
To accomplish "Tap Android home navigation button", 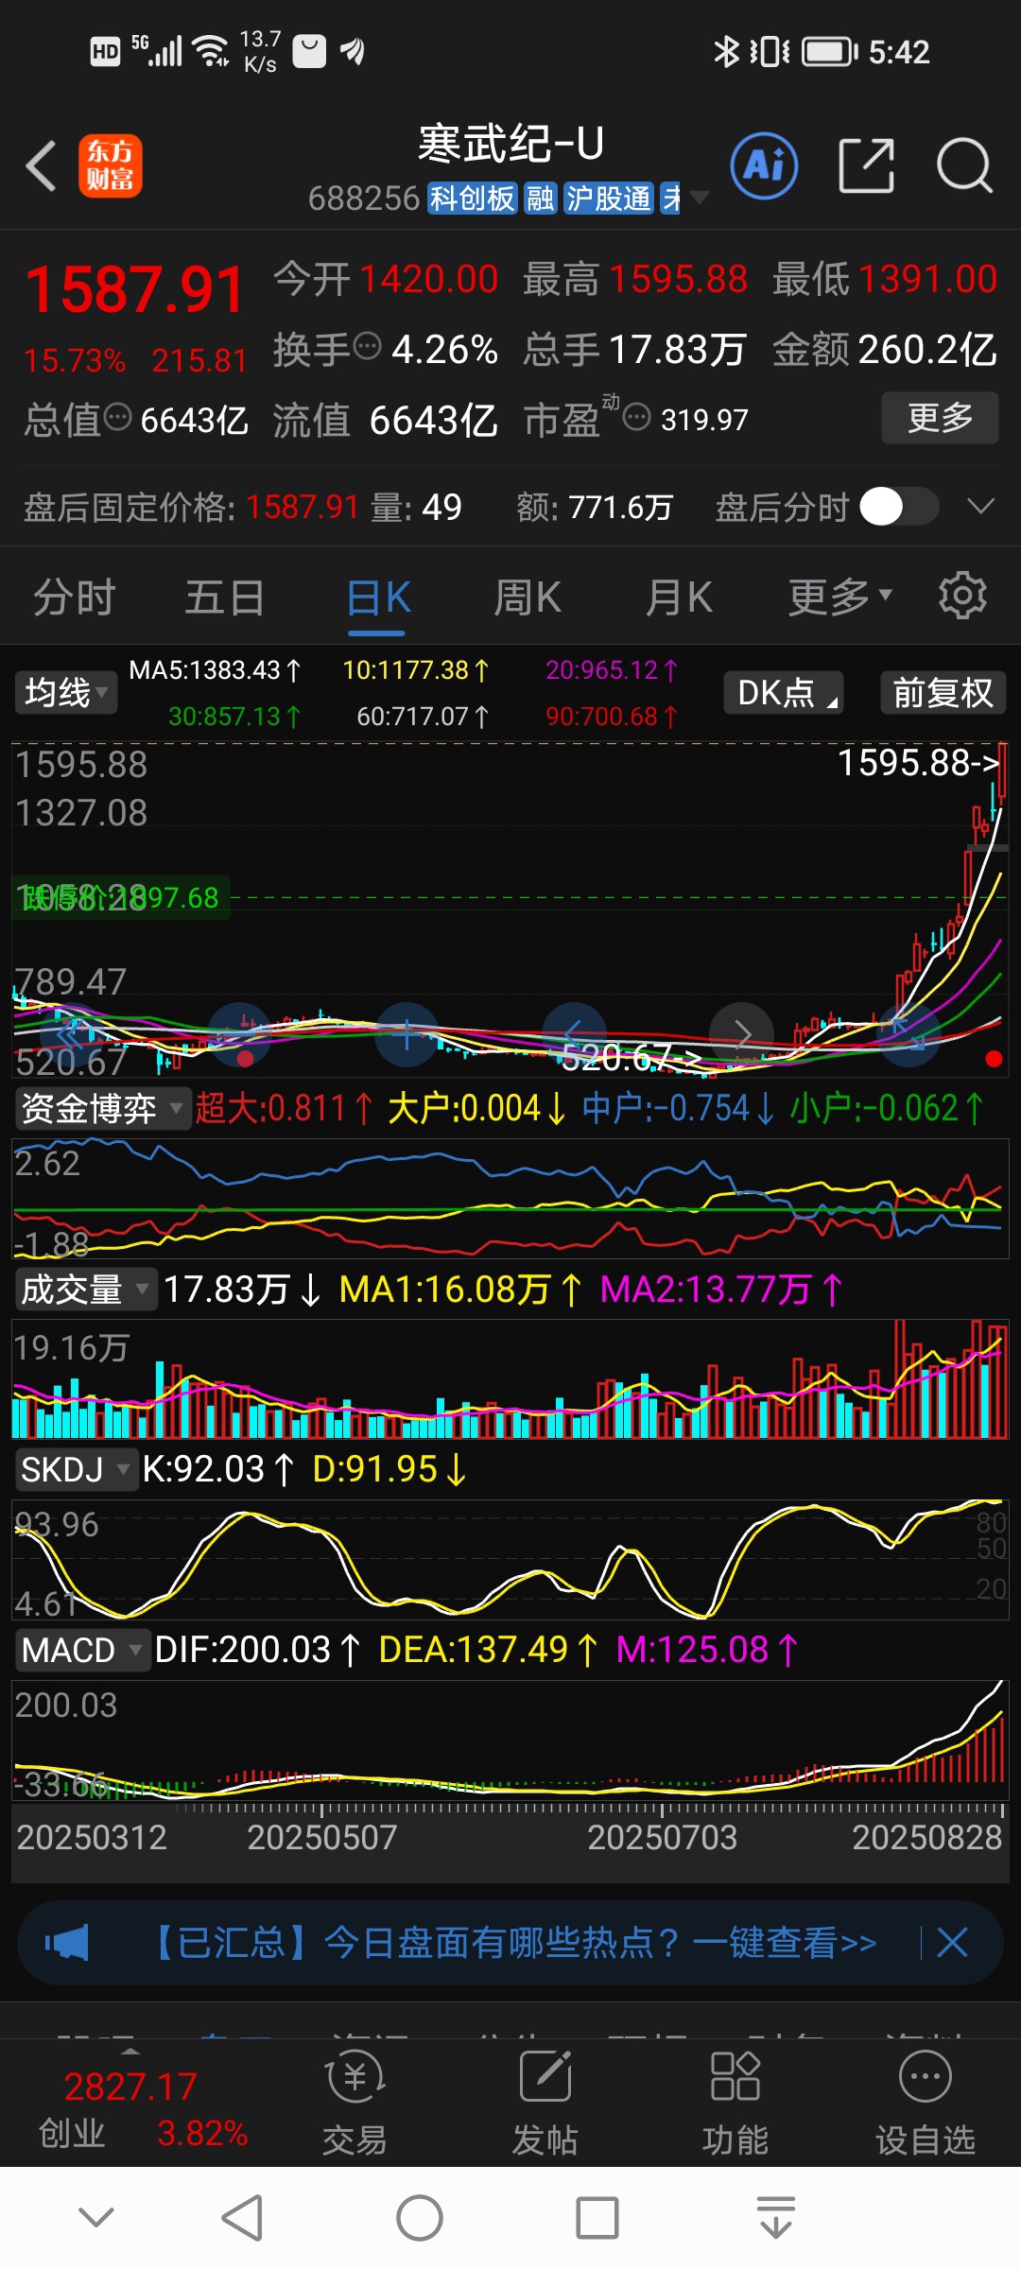I will coord(420,2218).
